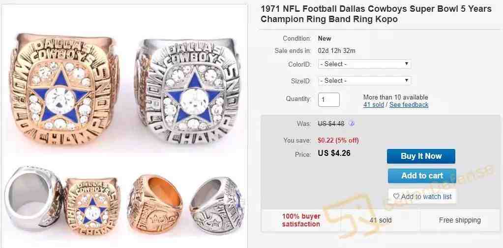This screenshot has width=503, height=248.
Task: Open the See feedback link
Action: [x=409, y=105]
